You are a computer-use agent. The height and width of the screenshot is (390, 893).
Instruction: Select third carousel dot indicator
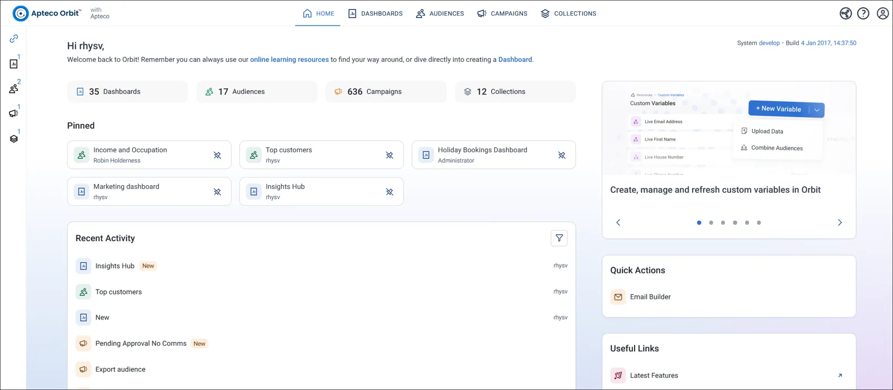(x=723, y=223)
